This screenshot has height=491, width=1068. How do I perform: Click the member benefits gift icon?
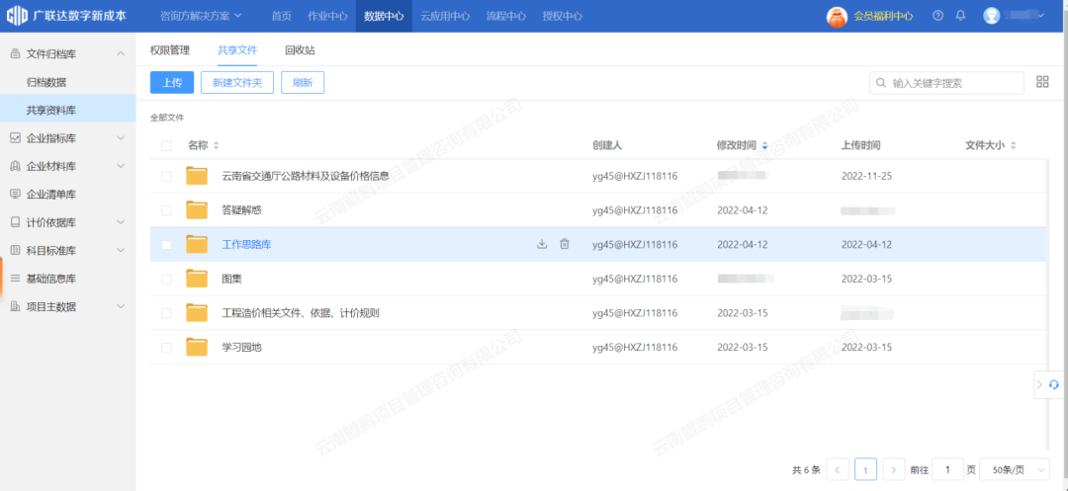(x=837, y=17)
